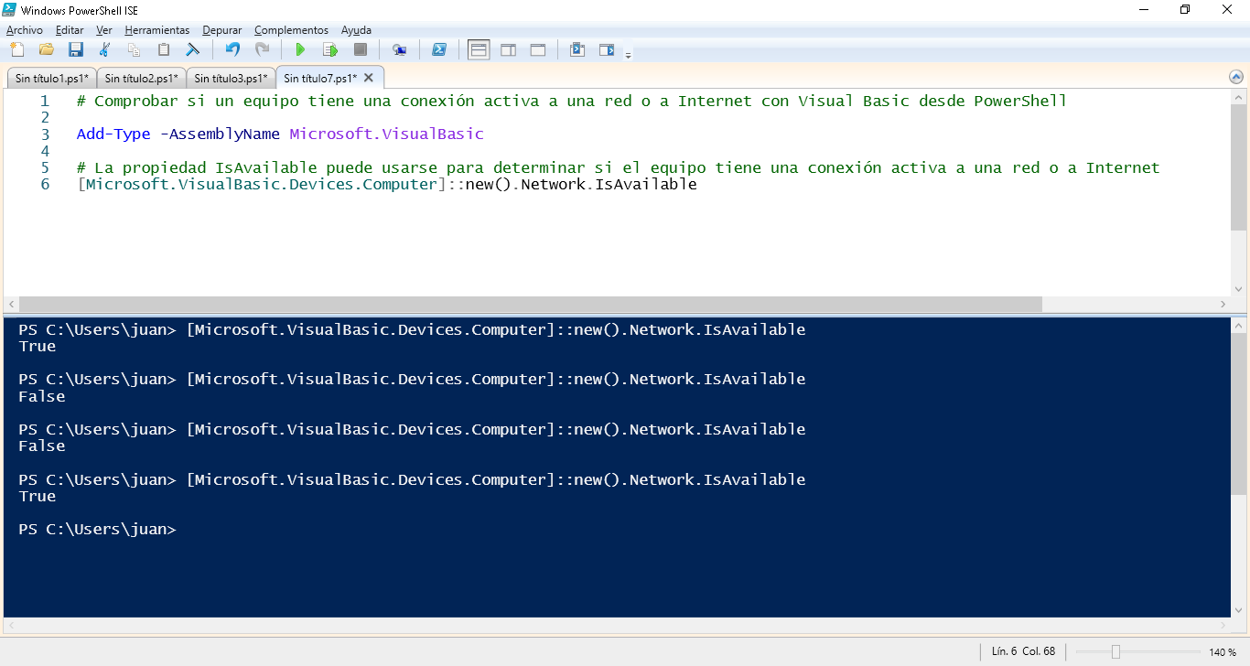Viewport: 1250px width, 666px height.
Task: Click the Run Selection icon
Action: click(329, 49)
